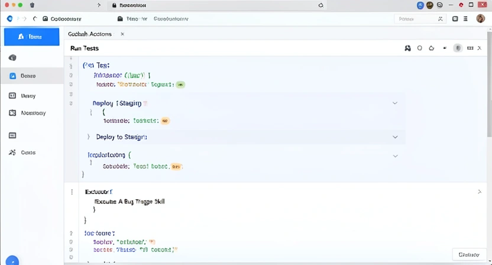Click the blue button at the sidebar top

[32, 37]
